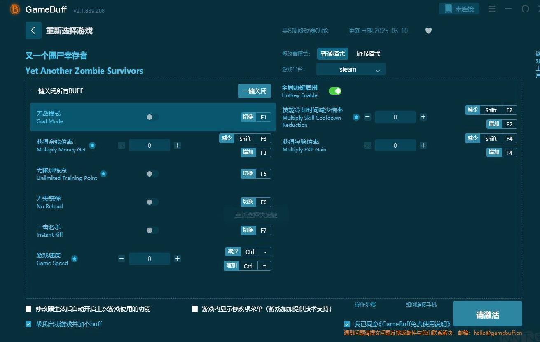The image size is (540, 342).
Task: Open 如何链接手机 phone link help
Action: click(x=421, y=305)
